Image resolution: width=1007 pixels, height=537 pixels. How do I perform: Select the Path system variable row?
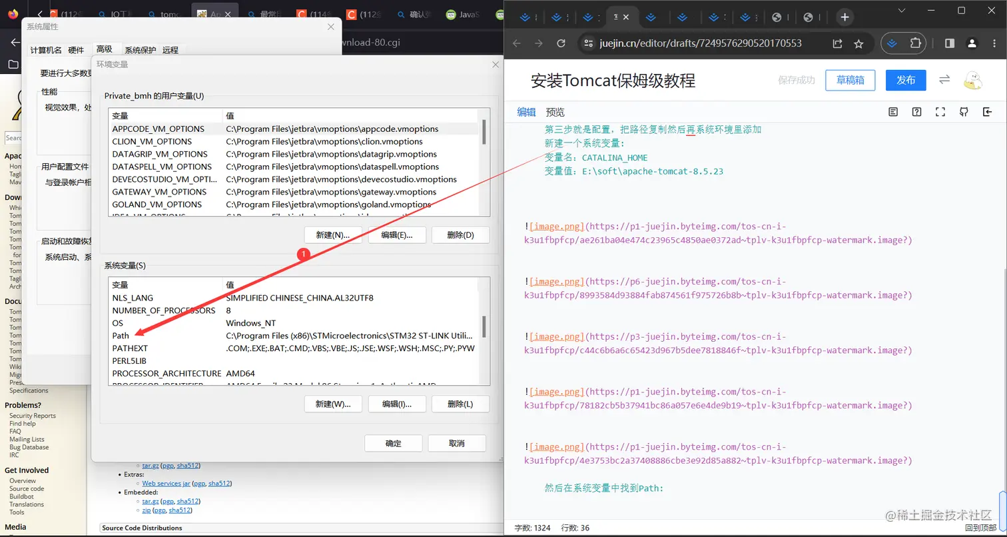point(293,336)
